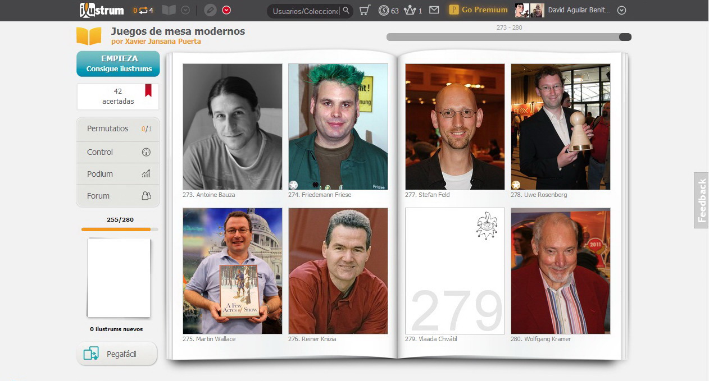Click the Control gauge icon
The width and height of the screenshot is (709, 381).
[146, 152]
